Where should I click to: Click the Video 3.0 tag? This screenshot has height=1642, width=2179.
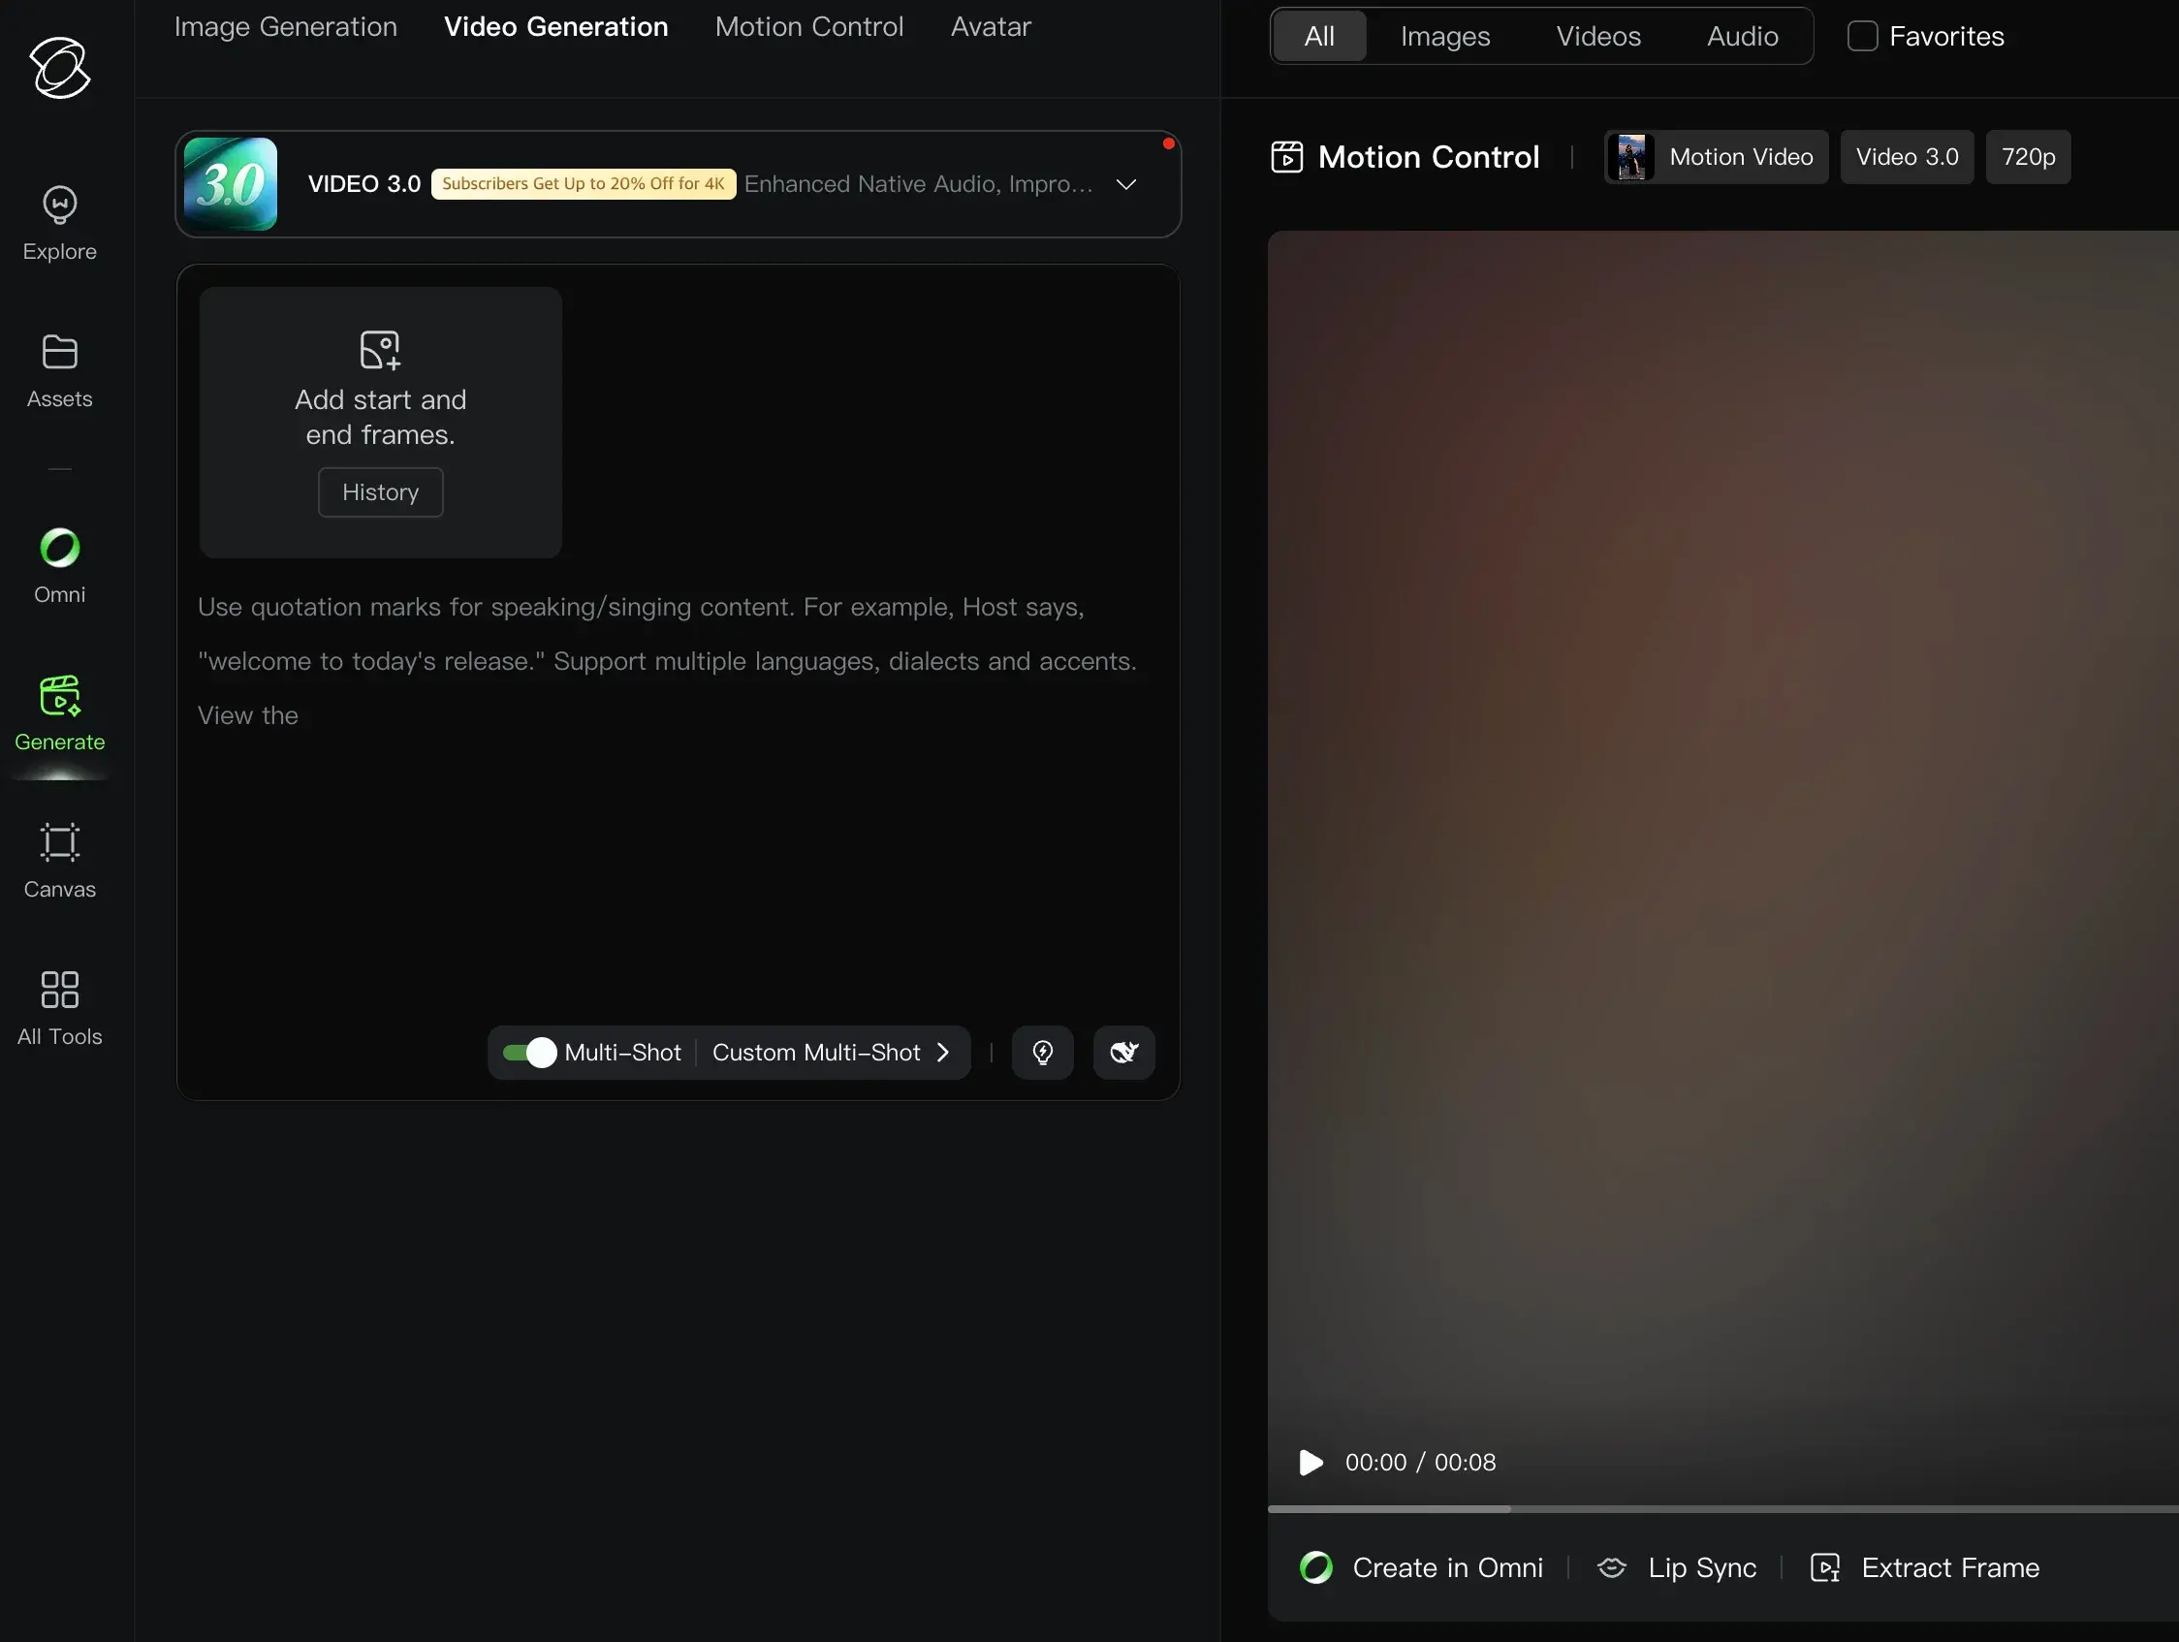pyautogui.click(x=1906, y=157)
